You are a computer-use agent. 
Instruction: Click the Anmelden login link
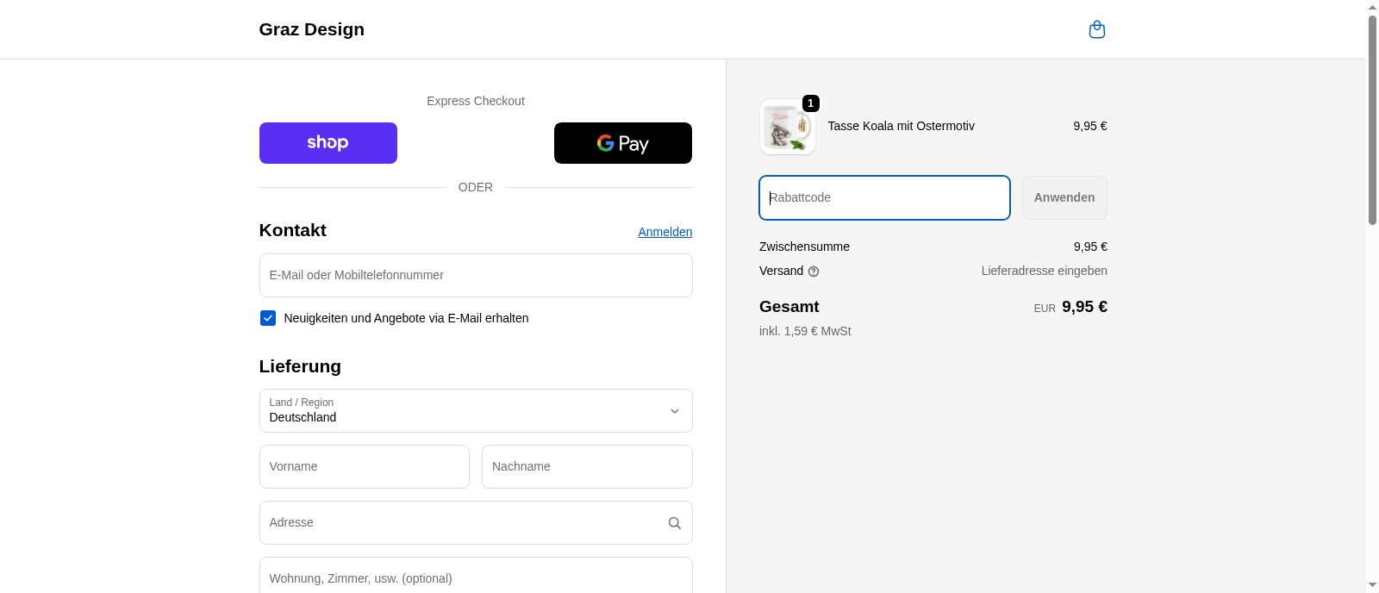pos(665,232)
